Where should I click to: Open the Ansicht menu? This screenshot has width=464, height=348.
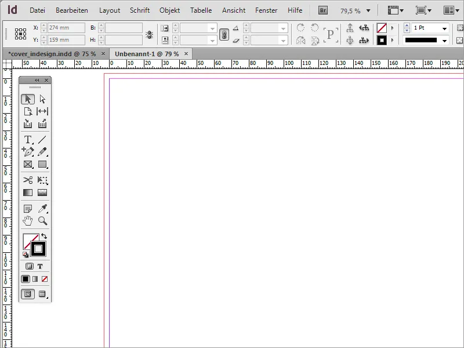pyautogui.click(x=234, y=10)
